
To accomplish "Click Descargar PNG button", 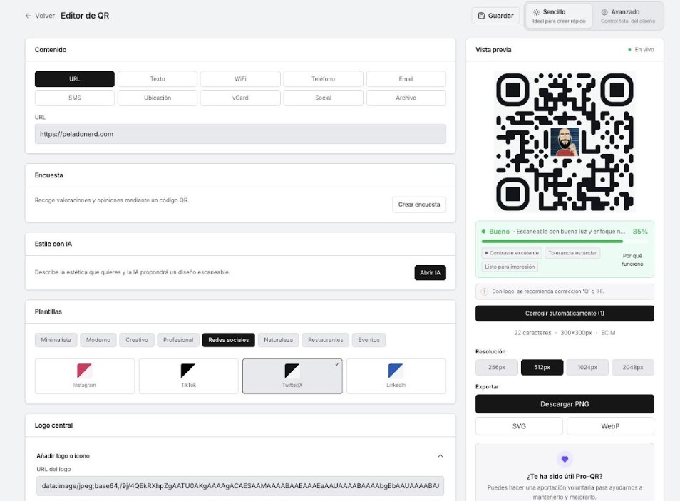I will point(565,404).
